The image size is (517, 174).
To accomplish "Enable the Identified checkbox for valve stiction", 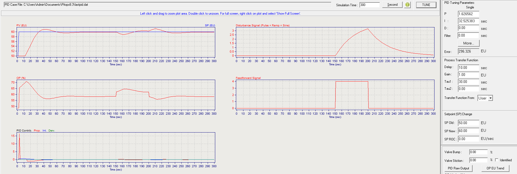I will (x=497, y=160).
